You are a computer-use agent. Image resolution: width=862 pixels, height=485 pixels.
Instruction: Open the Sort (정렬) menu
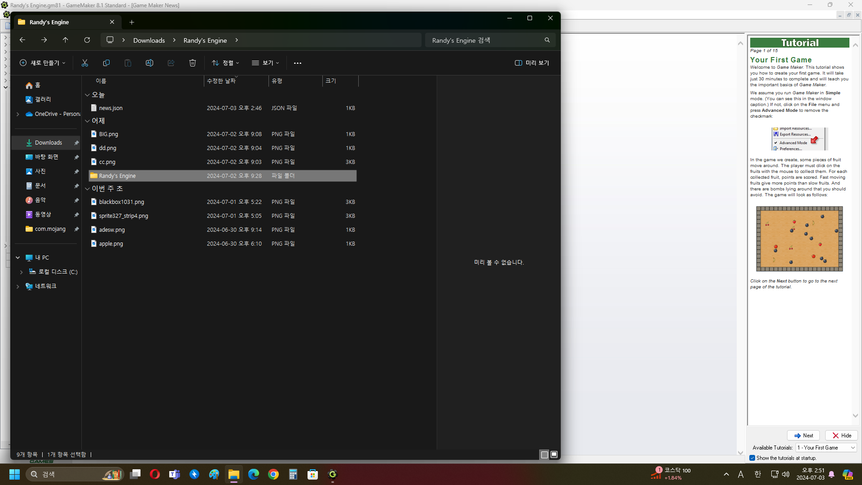click(x=225, y=63)
